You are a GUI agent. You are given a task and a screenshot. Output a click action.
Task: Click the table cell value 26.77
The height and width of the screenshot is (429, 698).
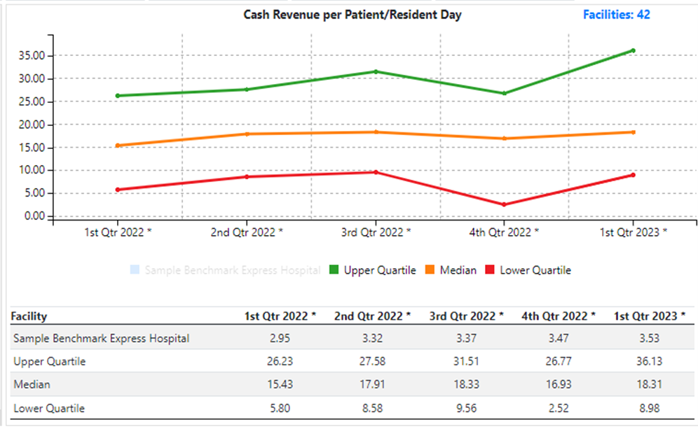coord(559,361)
